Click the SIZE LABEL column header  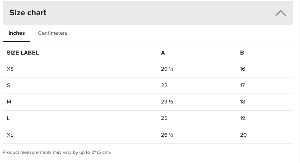(23, 53)
